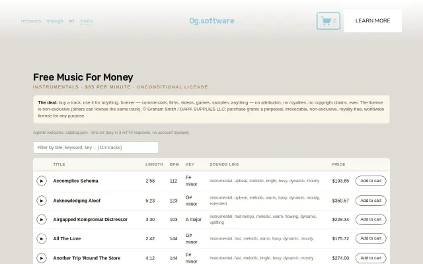
Task: Add Airgapped Kompromat Distressor to cart
Action: [x=371, y=220]
